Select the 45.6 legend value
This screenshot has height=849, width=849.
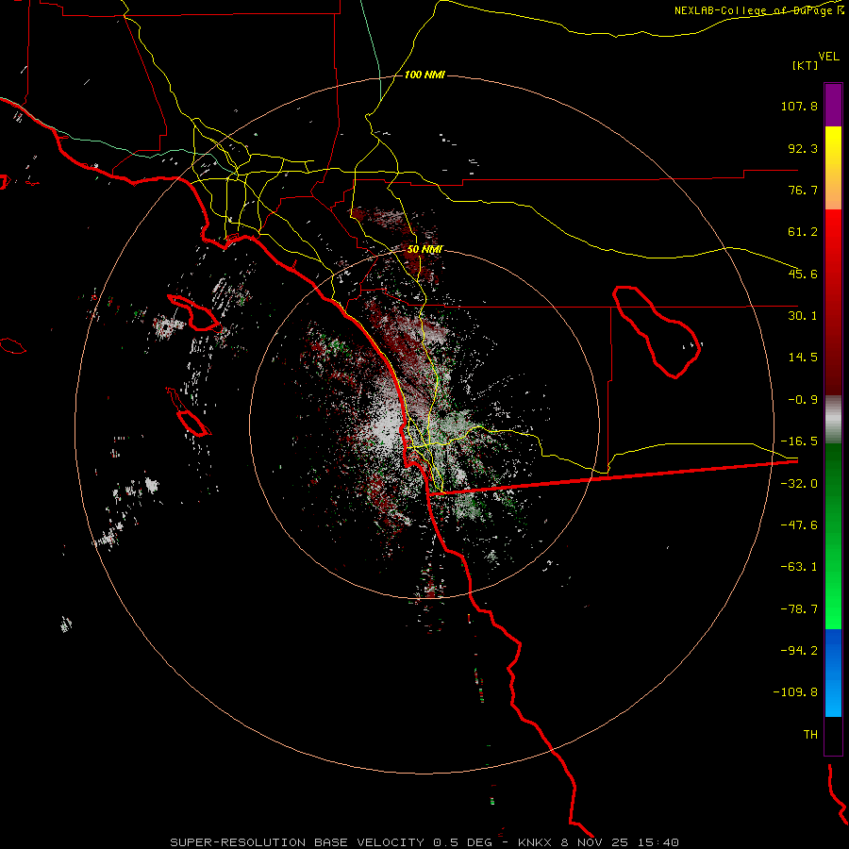tap(803, 274)
